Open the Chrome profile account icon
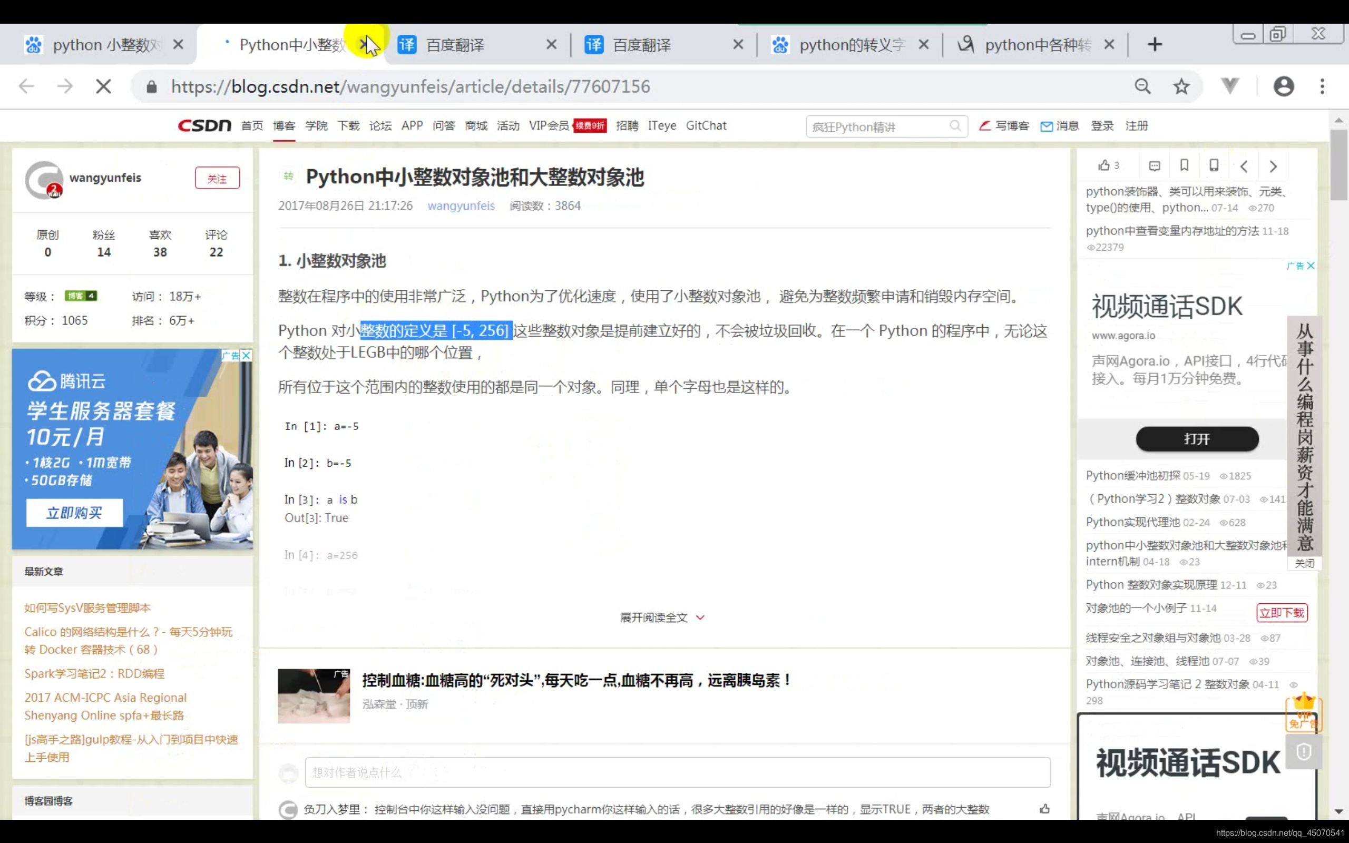This screenshot has width=1349, height=843. click(1283, 86)
